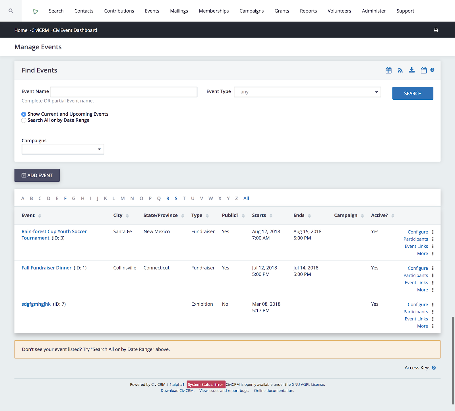Filter events by letter S

coord(176,199)
